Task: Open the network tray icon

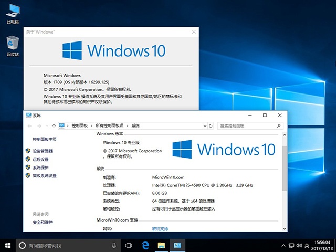Action: click(291, 246)
